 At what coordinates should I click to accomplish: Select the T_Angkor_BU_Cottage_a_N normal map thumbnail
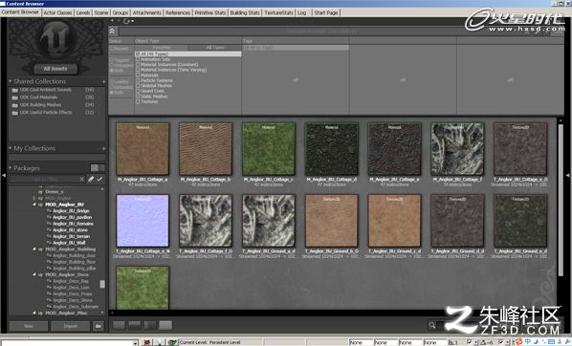click(x=143, y=221)
